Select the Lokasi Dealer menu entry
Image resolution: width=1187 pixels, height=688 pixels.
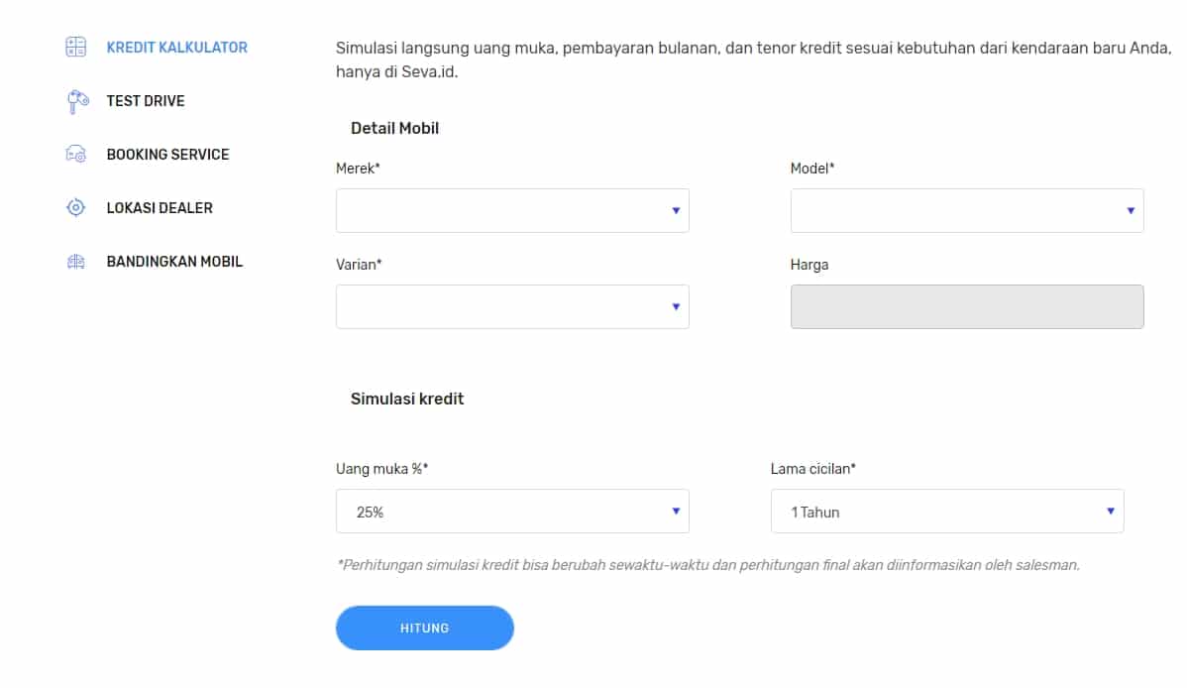tap(159, 207)
